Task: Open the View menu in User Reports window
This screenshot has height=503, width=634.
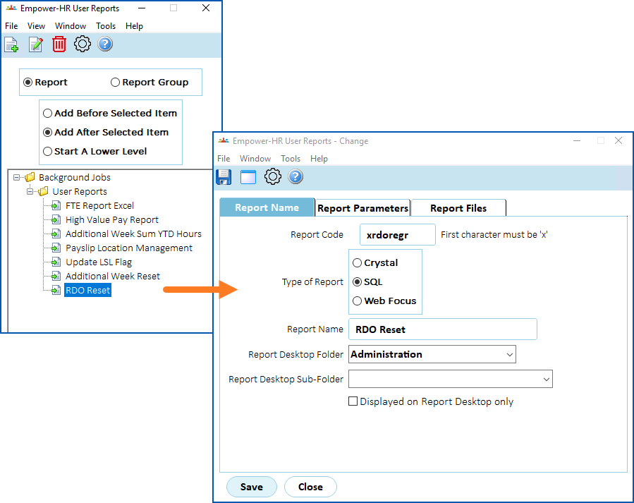Action: (x=36, y=26)
